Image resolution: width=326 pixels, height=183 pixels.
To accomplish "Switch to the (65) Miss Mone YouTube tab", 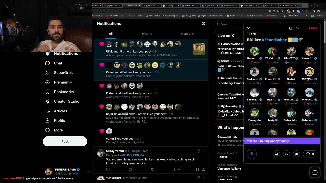I will click(x=112, y=6).
